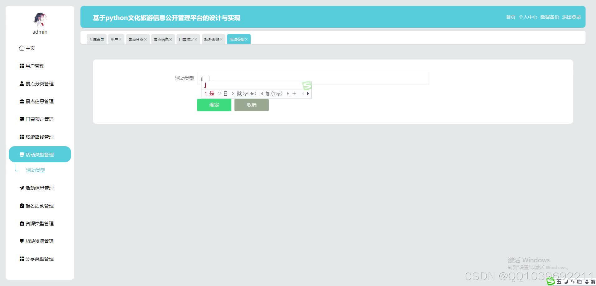Click the clipboard icon beside 报名活动管理
596x286 pixels.
[22, 206]
